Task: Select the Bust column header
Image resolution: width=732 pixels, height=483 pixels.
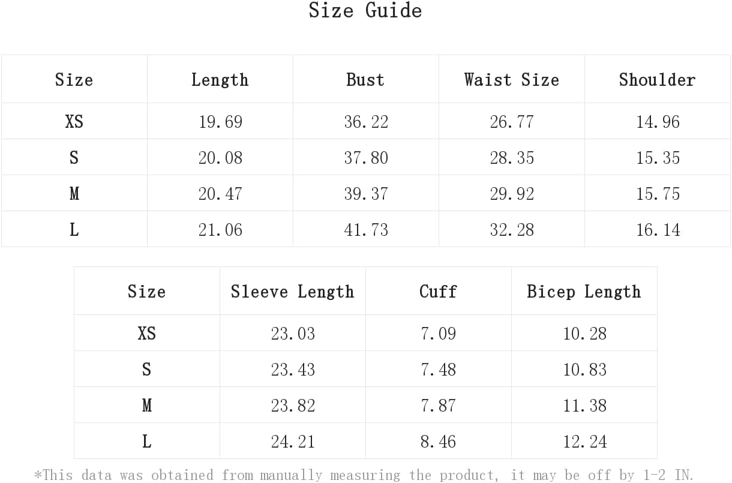Action: [365, 79]
